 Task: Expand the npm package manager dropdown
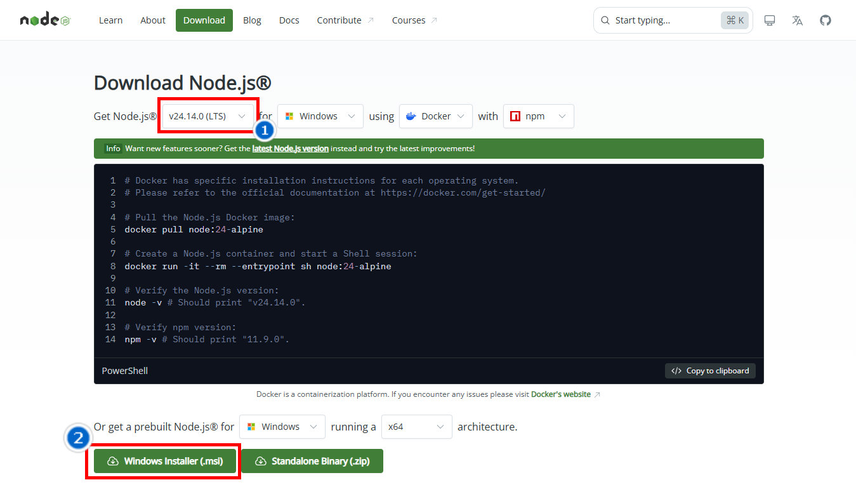coord(539,116)
